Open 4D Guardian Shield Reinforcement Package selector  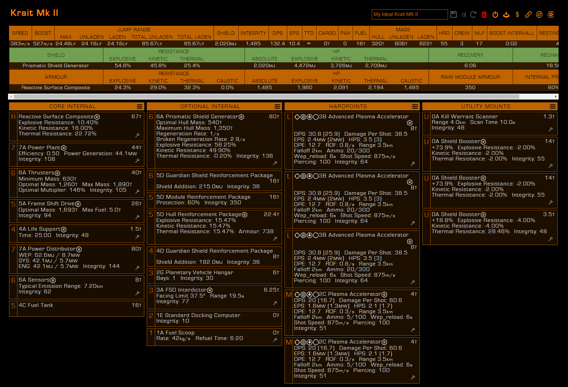click(214, 256)
